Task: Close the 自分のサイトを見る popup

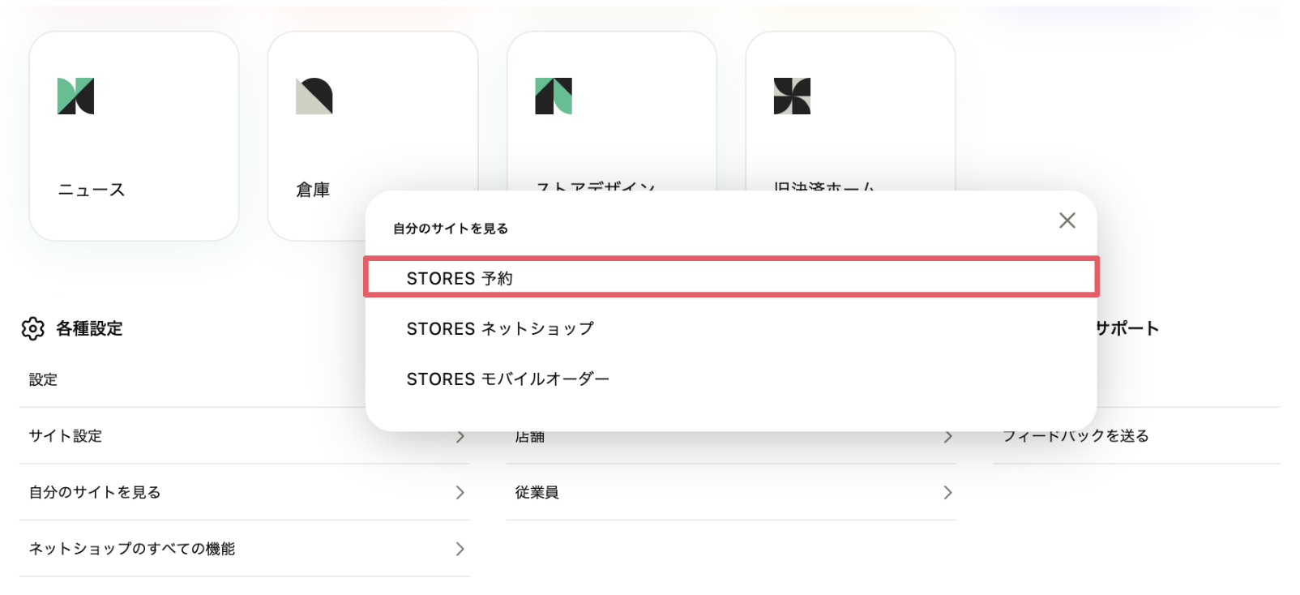Action: click(x=1067, y=220)
